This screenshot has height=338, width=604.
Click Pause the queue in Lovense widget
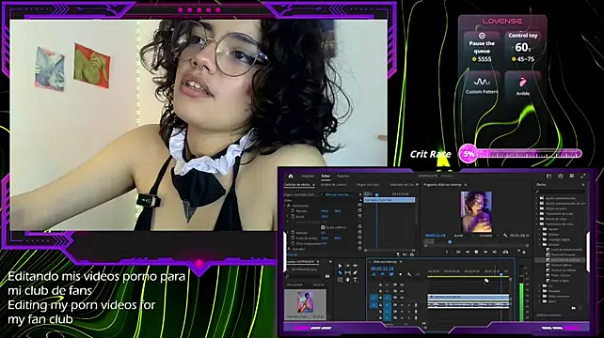click(482, 48)
